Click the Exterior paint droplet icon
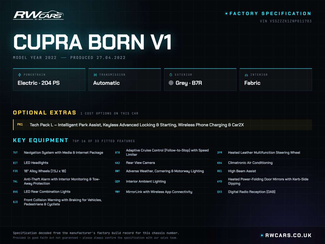The width and height of the screenshot is (325, 244). 171,75
